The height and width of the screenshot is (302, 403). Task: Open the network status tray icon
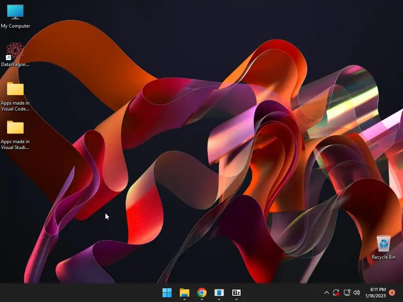[347, 293]
